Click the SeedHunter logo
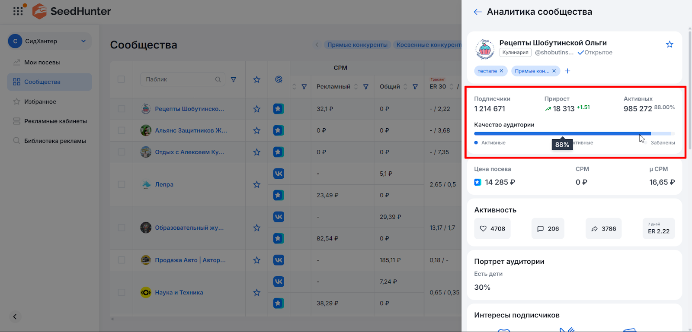This screenshot has width=692, height=332. point(72,11)
